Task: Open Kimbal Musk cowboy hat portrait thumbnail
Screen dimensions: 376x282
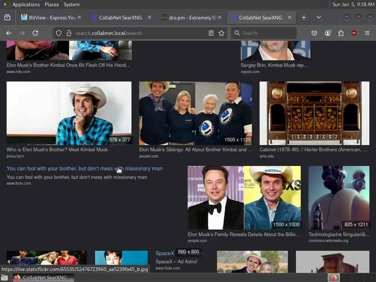Action: [69, 113]
